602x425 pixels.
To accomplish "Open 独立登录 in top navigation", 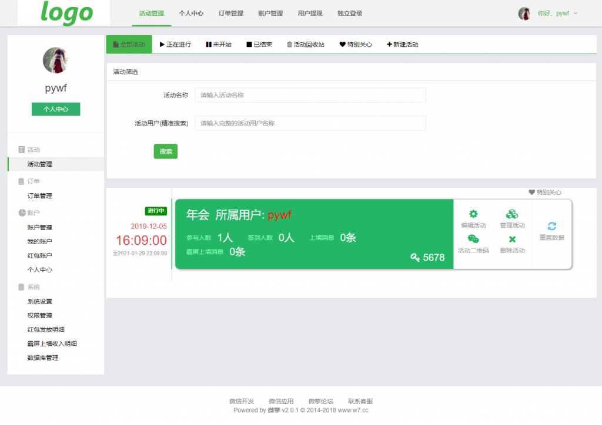I will [350, 14].
